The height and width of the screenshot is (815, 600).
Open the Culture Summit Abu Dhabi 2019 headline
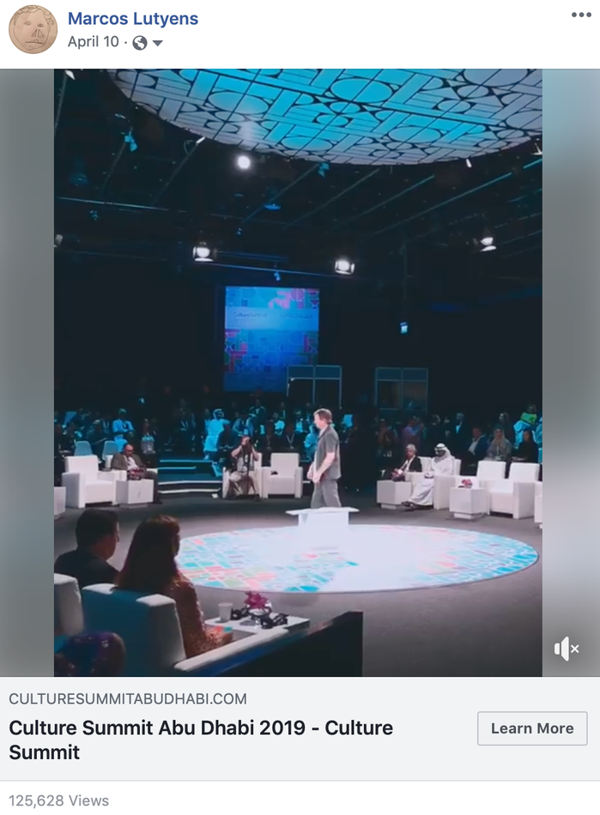(x=201, y=740)
